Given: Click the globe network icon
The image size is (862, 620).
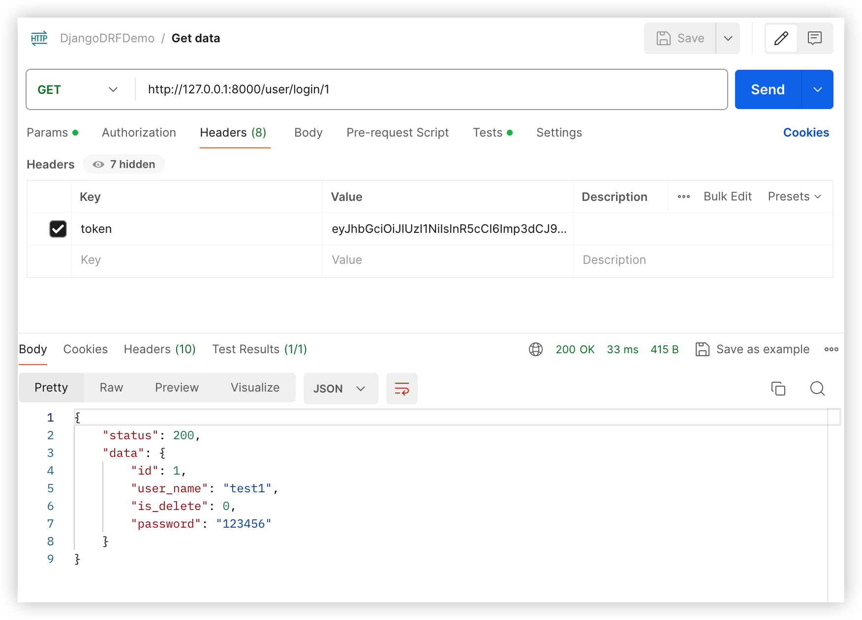Looking at the screenshot, I should coord(535,349).
